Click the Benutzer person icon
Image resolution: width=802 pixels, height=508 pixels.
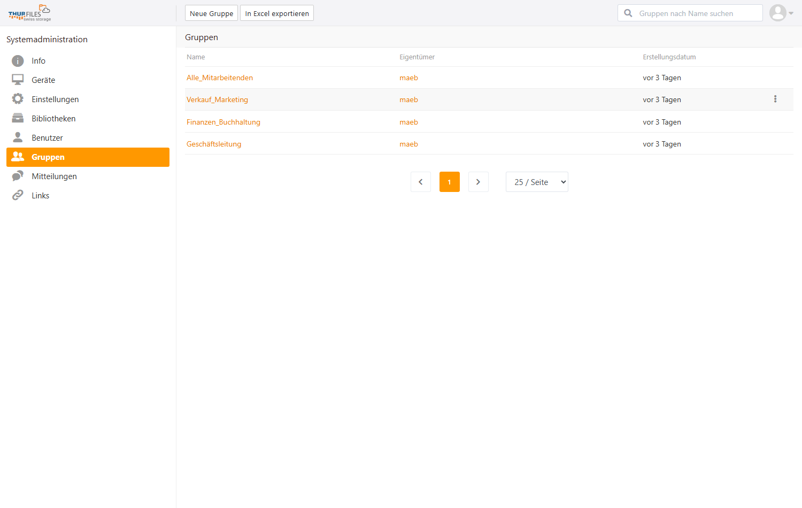click(x=18, y=137)
